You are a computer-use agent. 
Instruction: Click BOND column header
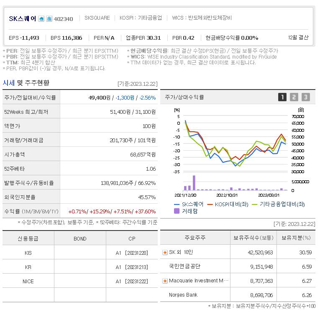[x=80, y=239]
